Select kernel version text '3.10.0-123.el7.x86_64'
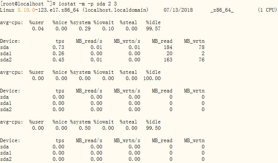This screenshot has height=163, width=278. (48, 10)
